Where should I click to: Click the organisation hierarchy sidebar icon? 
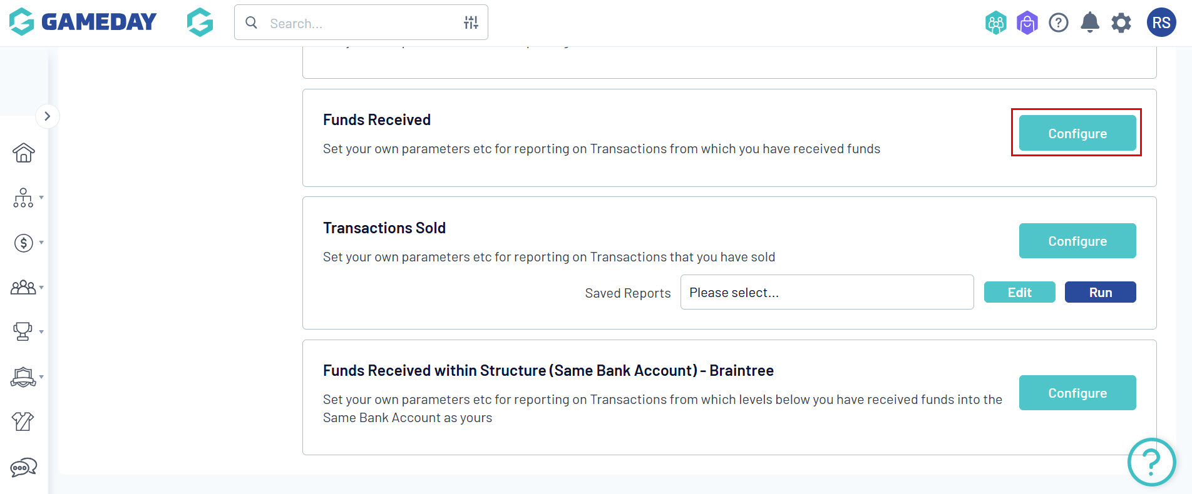(x=23, y=198)
